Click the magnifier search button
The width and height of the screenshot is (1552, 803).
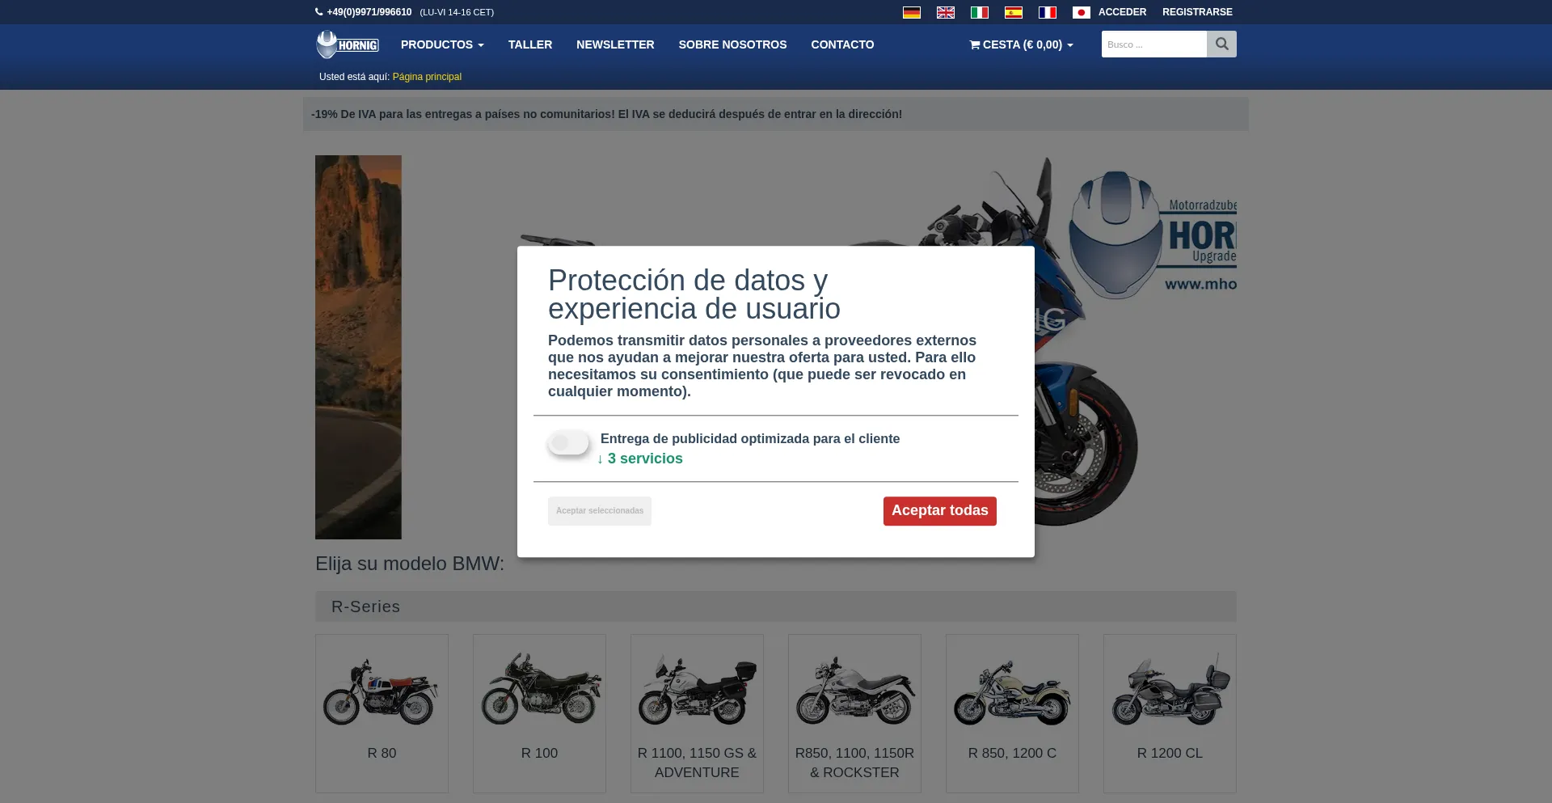(x=1221, y=44)
